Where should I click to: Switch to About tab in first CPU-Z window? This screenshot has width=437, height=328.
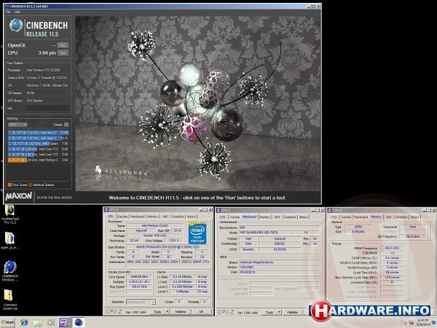tap(191, 216)
